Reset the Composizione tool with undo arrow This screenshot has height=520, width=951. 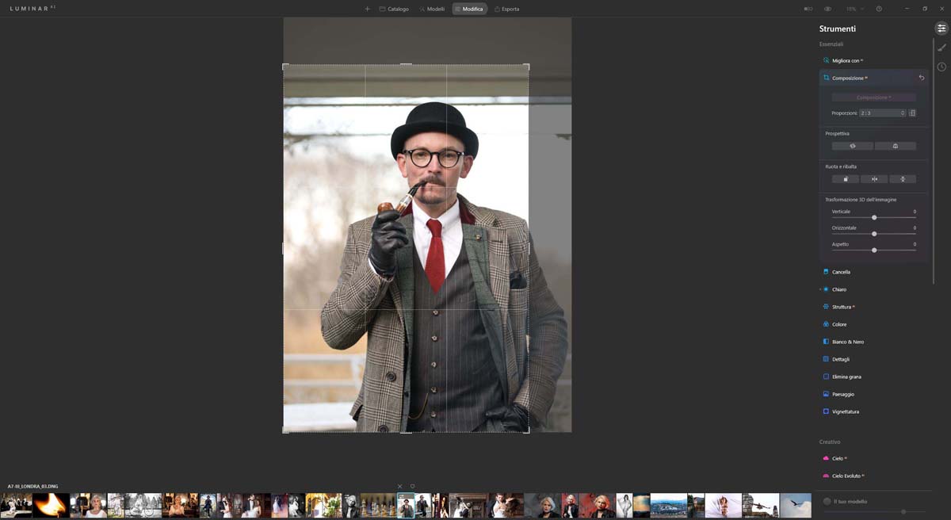(x=921, y=78)
